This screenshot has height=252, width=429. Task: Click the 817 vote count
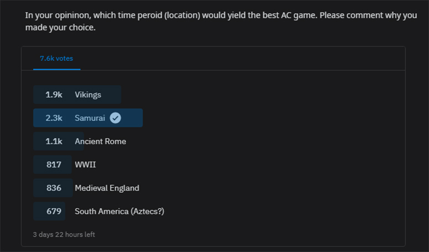point(54,165)
